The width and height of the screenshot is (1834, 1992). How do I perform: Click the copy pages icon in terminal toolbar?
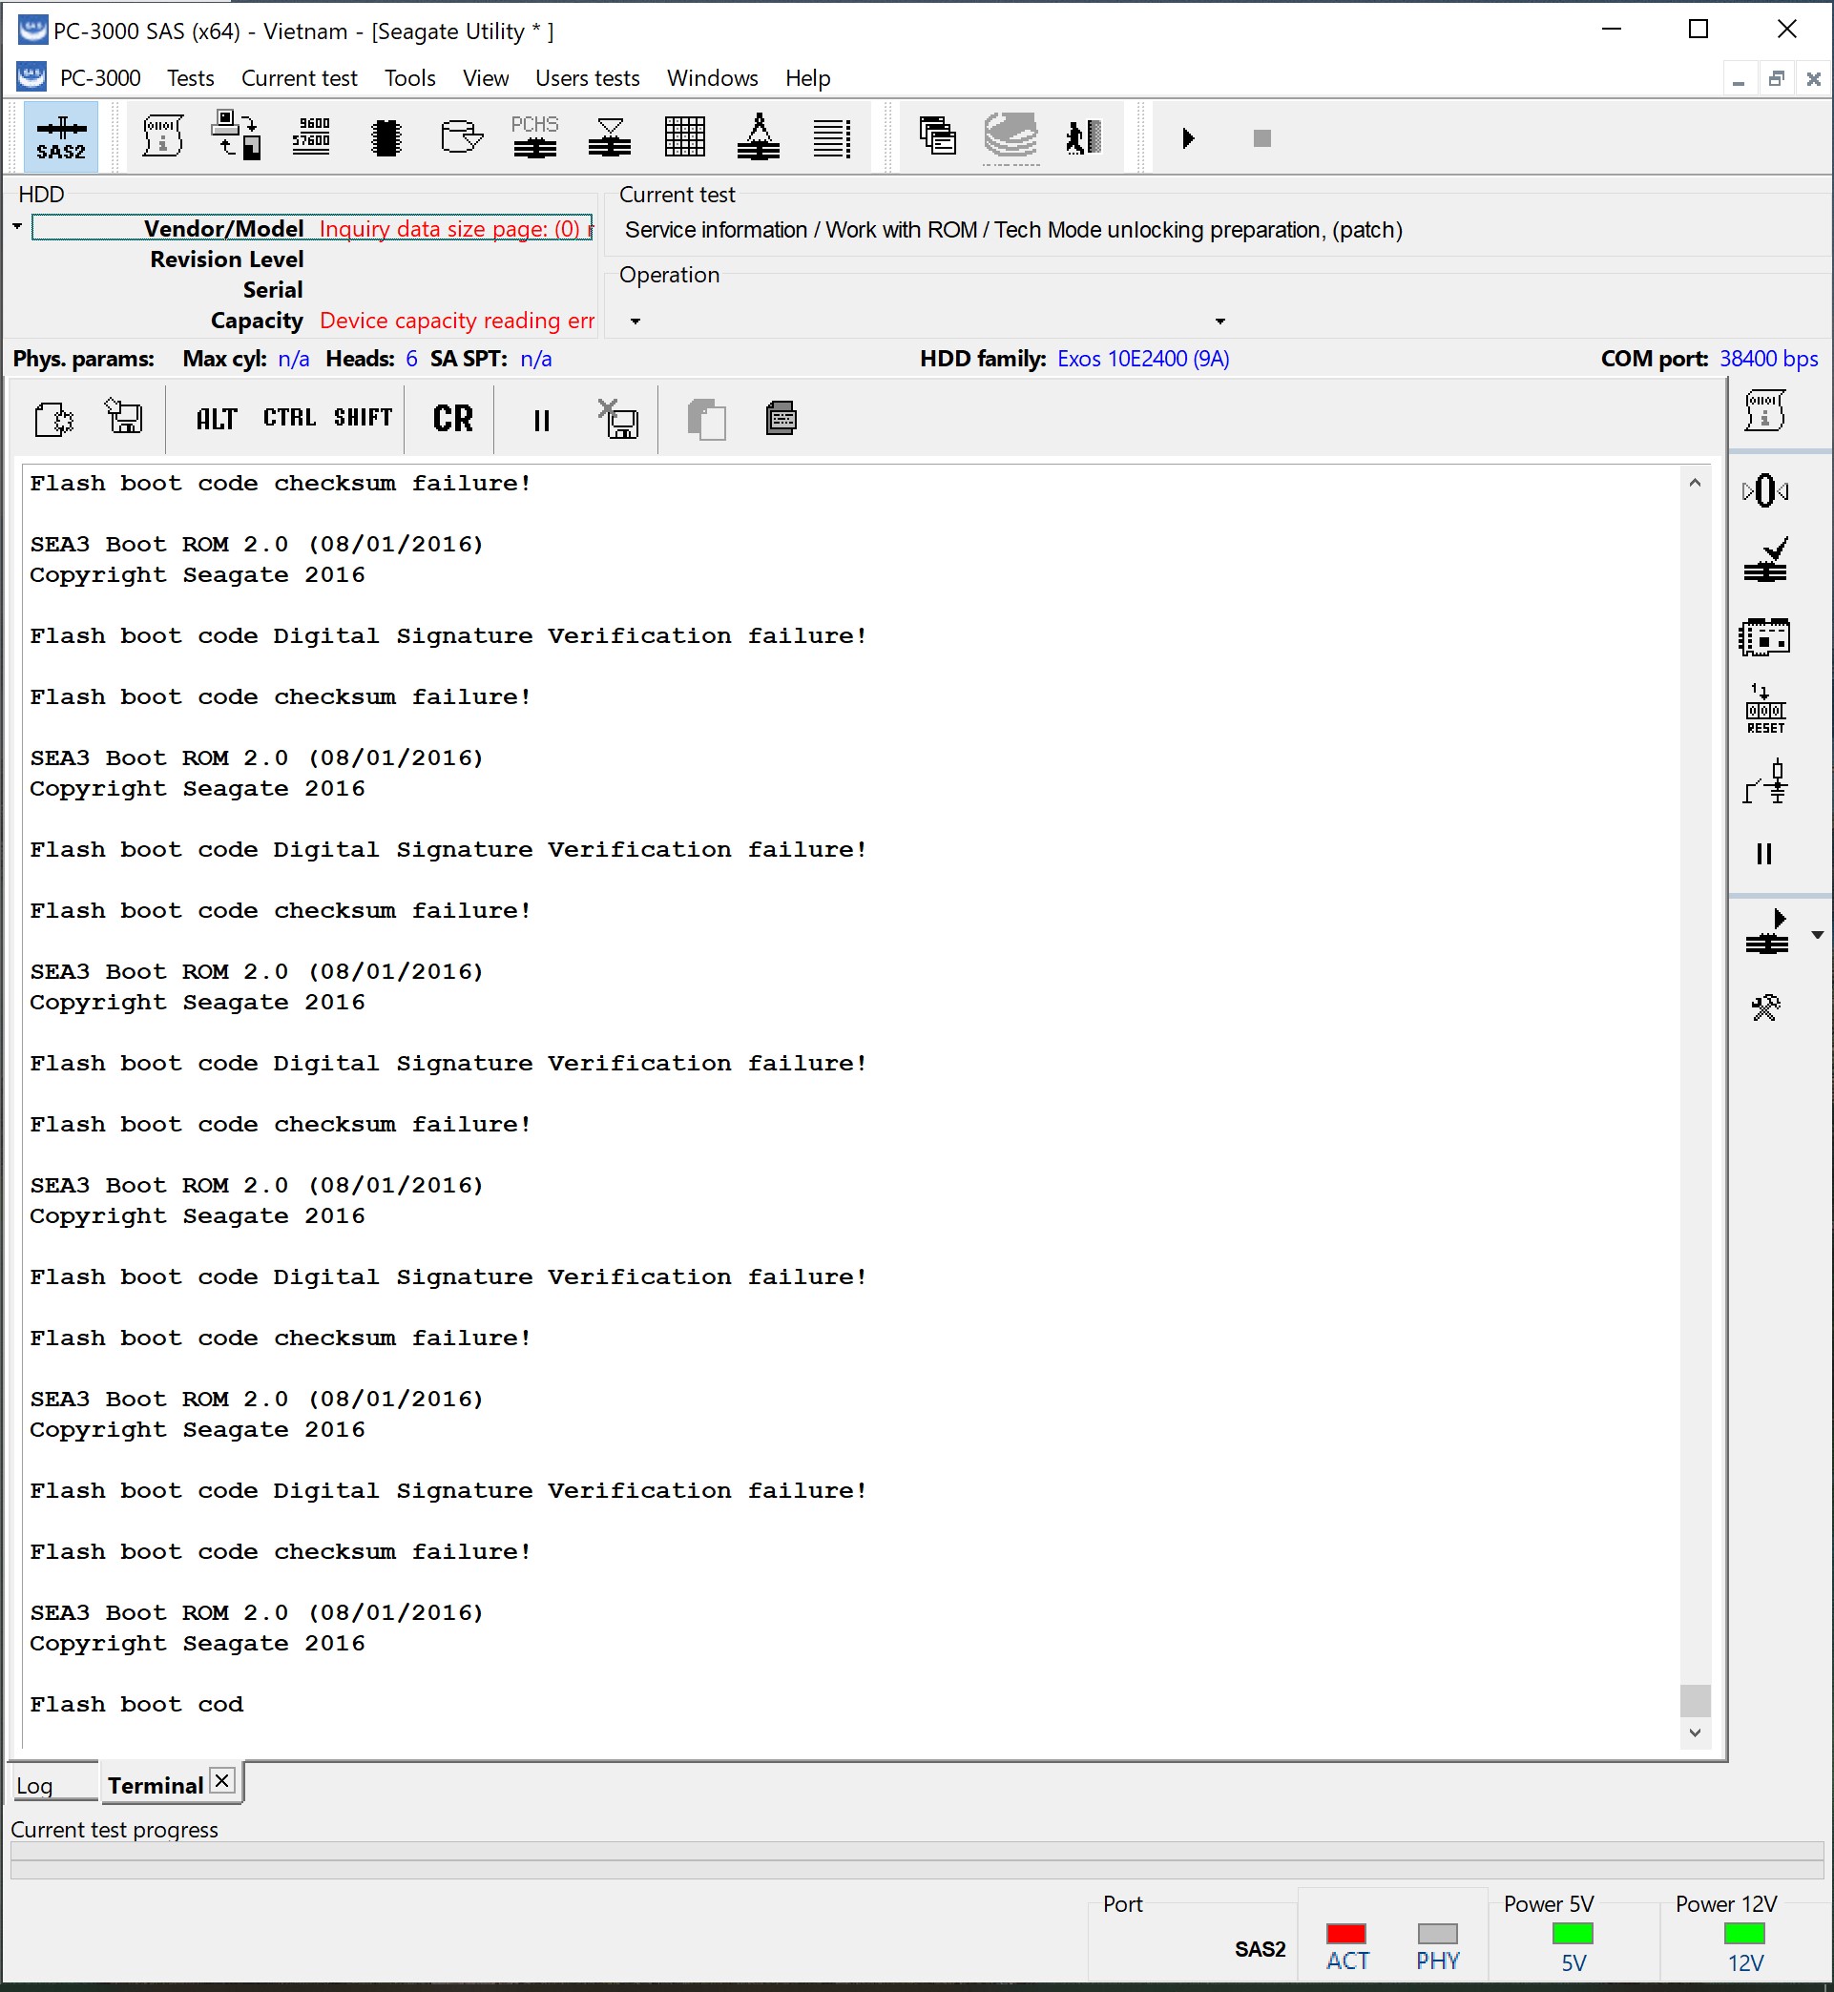pyautogui.click(x=707, y=419)
